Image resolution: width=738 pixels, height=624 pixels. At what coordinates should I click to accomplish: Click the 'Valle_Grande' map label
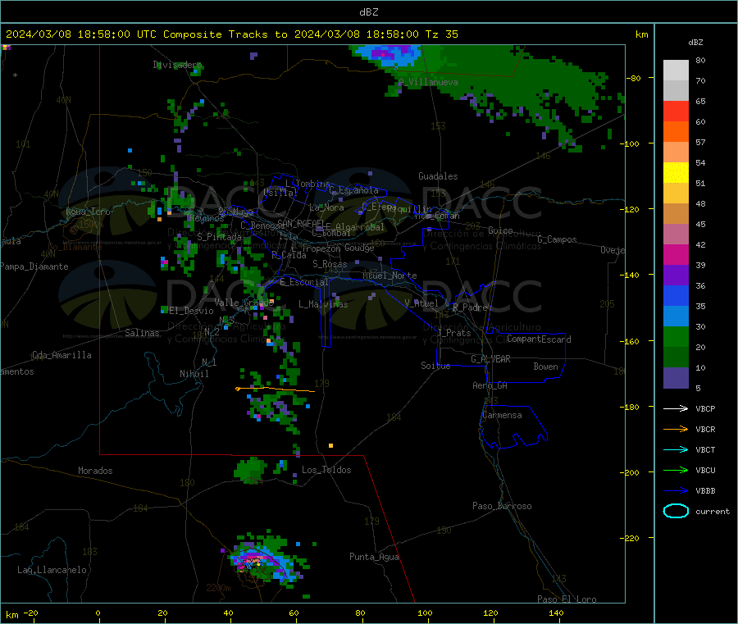(x=244, y=302)
